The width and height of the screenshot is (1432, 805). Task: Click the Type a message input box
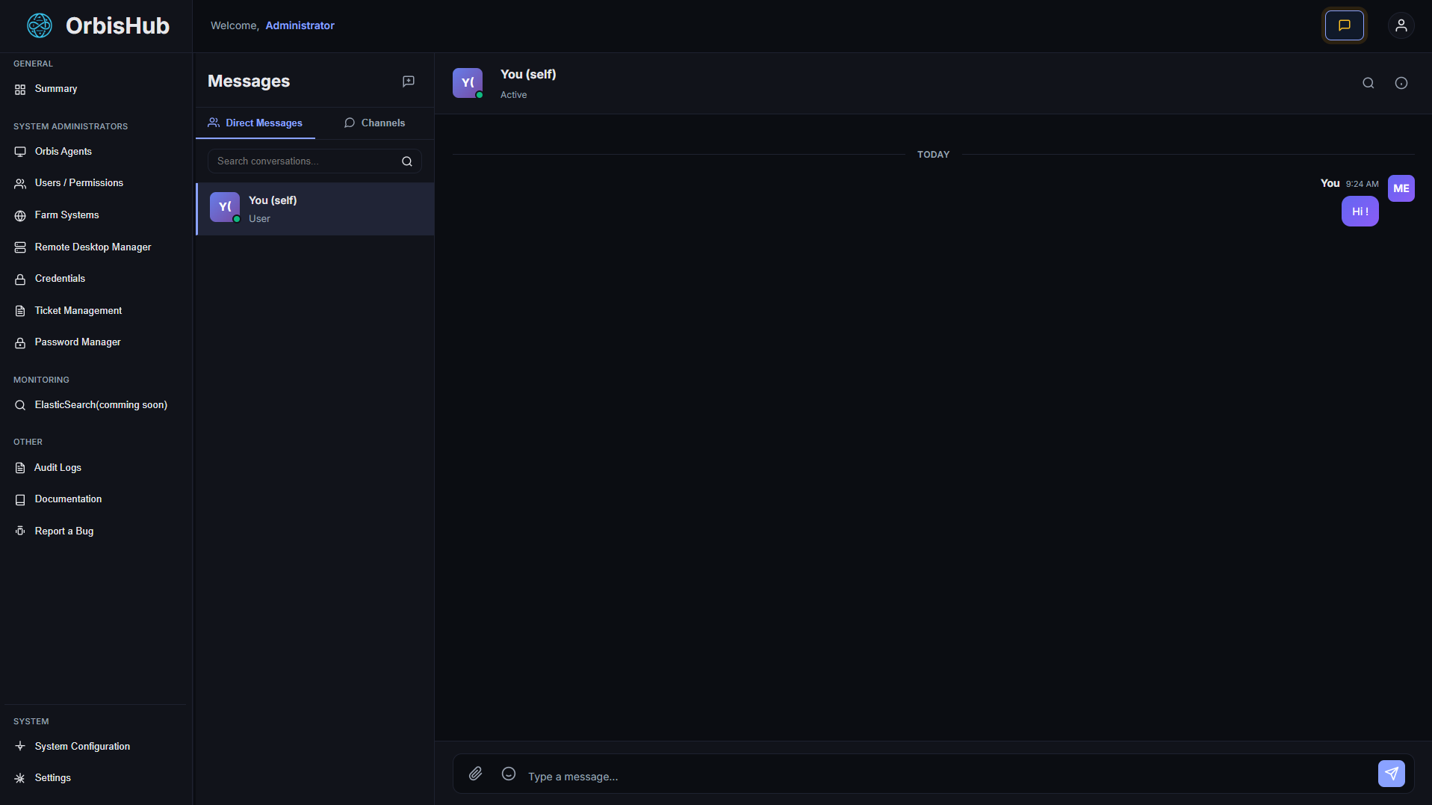point(747,776)
